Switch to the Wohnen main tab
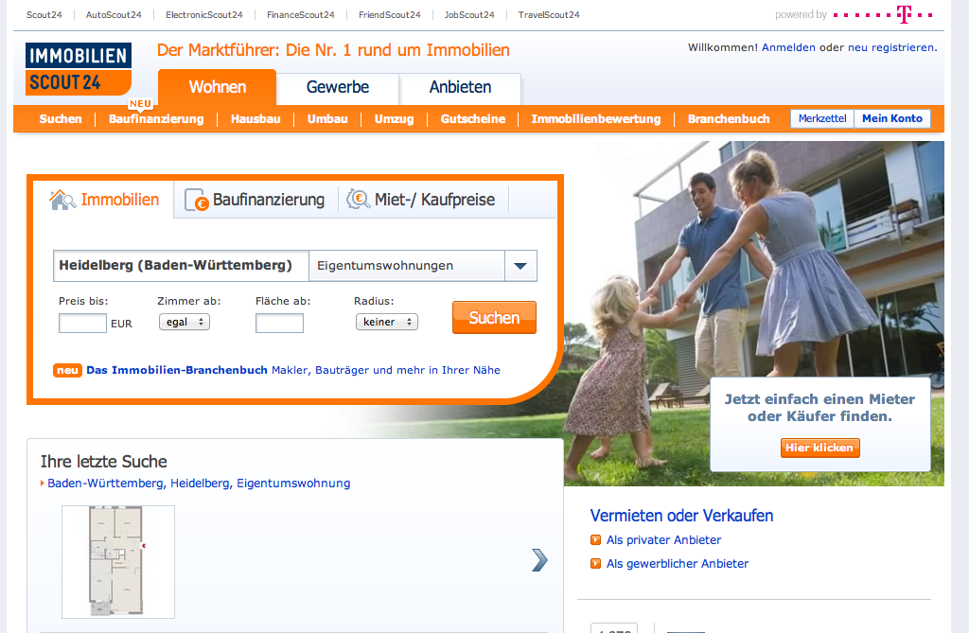 [x=218, y=87]
